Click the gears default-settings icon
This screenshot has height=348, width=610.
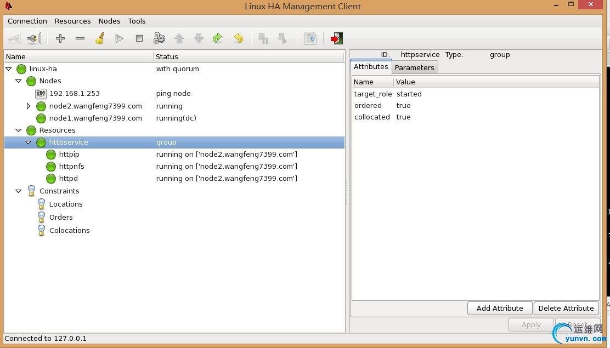click(x=159, y=38)
